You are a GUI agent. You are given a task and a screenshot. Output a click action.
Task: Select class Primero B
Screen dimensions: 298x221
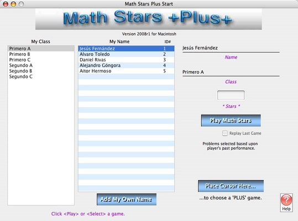tap(41, 54)
